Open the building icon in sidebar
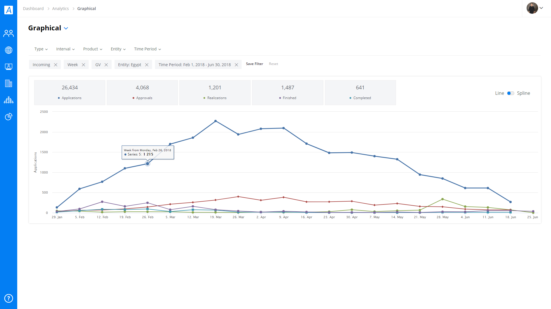 [x=9, y=83]
